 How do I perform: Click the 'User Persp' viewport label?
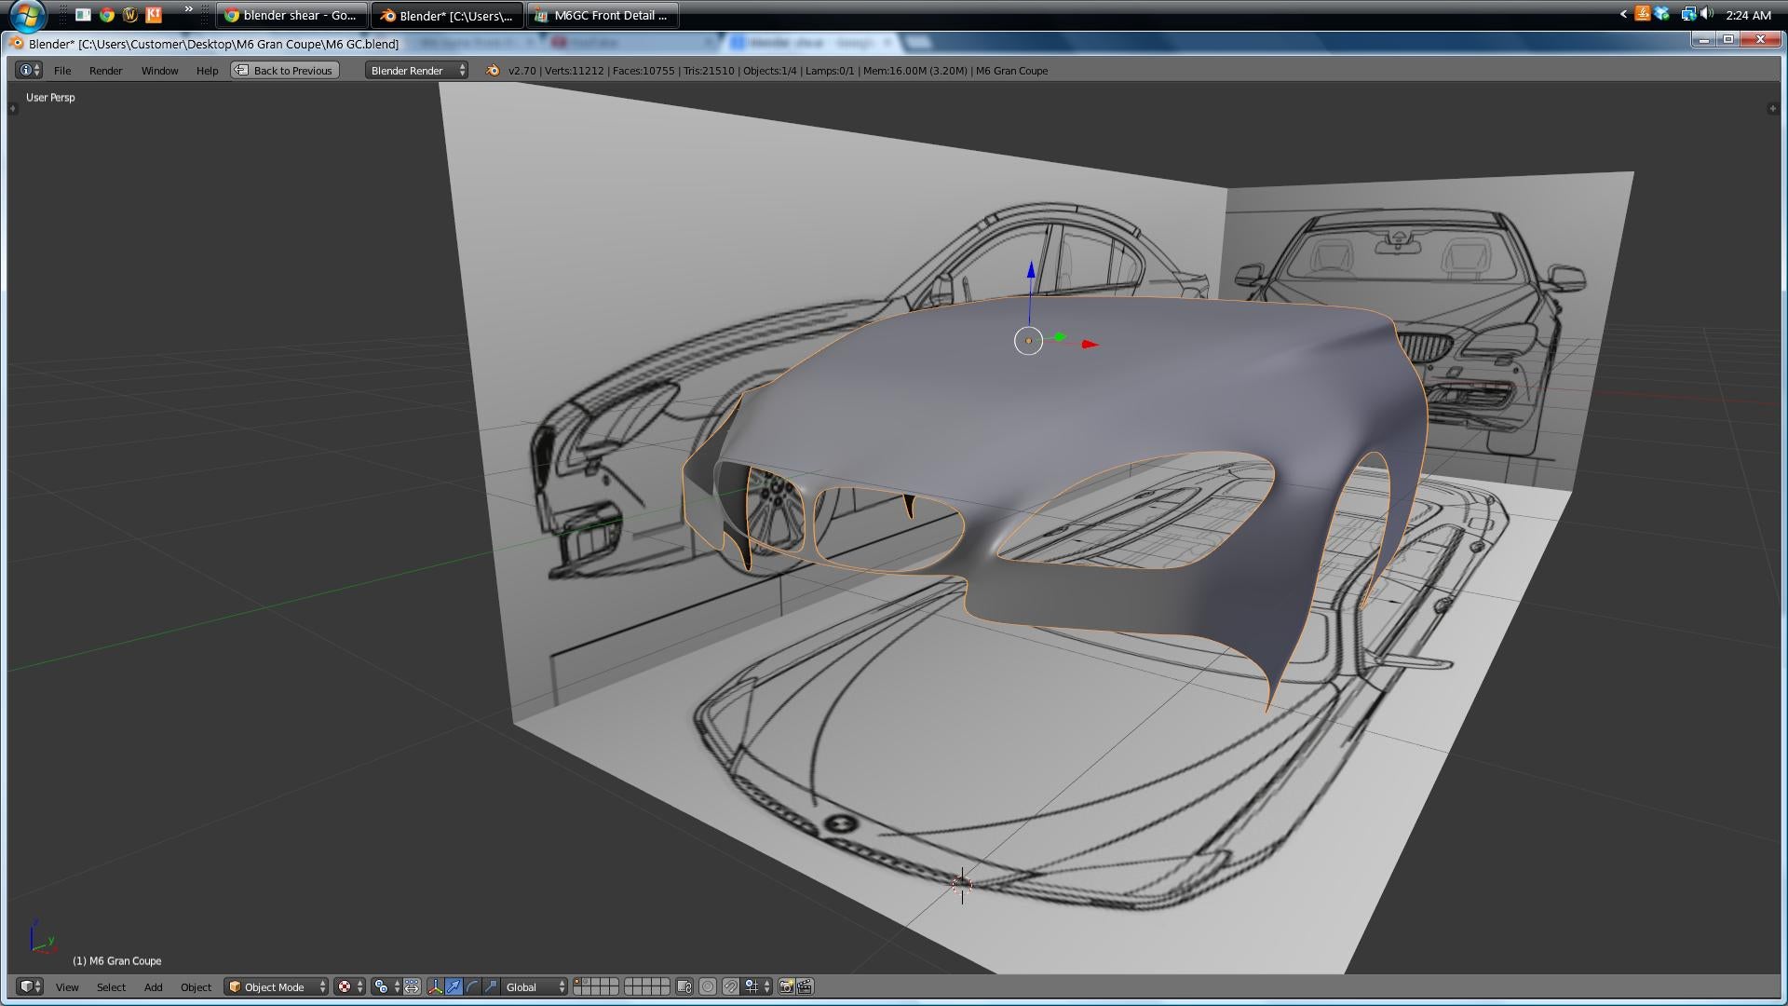click(x=50, y=97)
